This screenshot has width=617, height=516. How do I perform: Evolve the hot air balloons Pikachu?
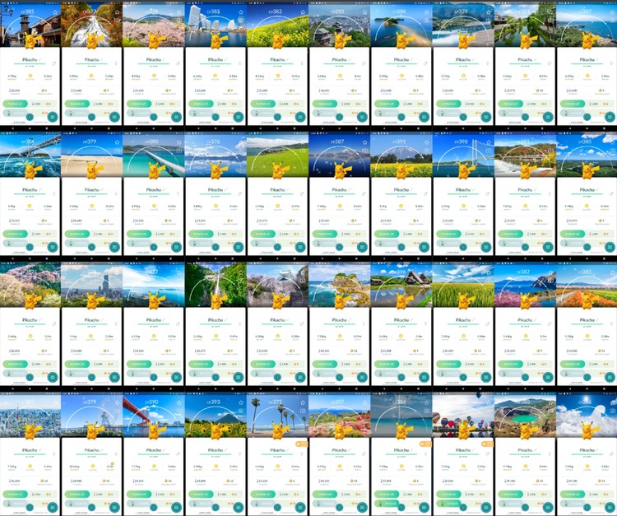point(448,504)
